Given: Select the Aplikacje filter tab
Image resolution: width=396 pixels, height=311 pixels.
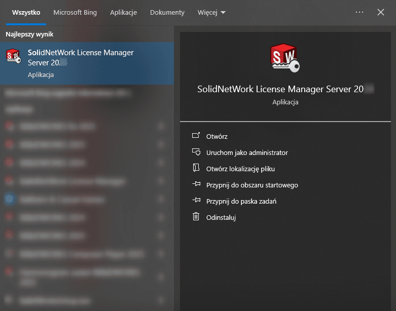Looking at the screenshot, I should pos(124,12).
